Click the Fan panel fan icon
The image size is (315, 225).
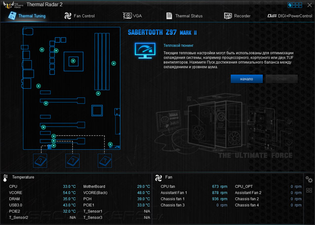pyautogui.click(x=158, y=178)
